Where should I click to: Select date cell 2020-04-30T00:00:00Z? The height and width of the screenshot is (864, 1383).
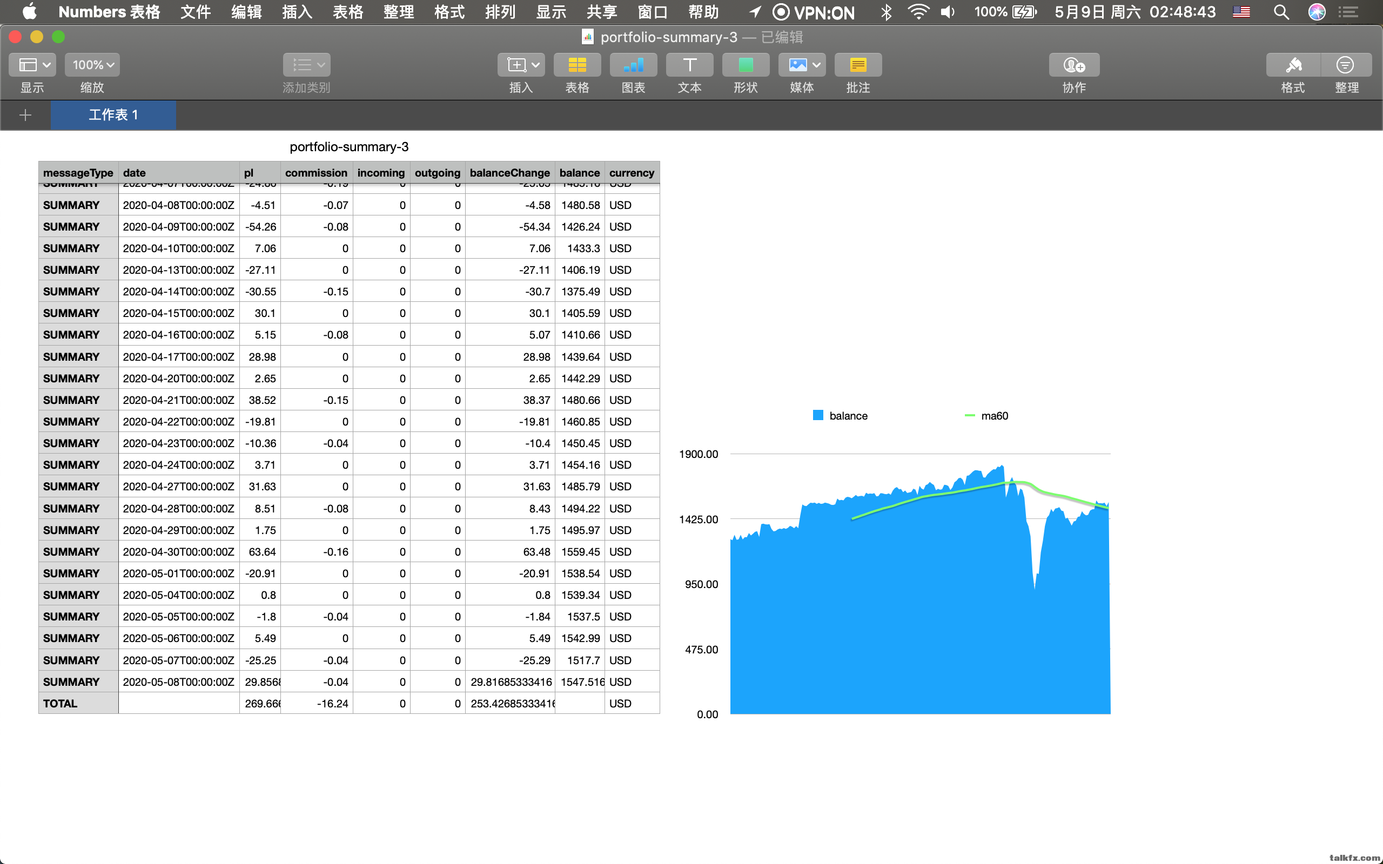[x=179, y=552]
